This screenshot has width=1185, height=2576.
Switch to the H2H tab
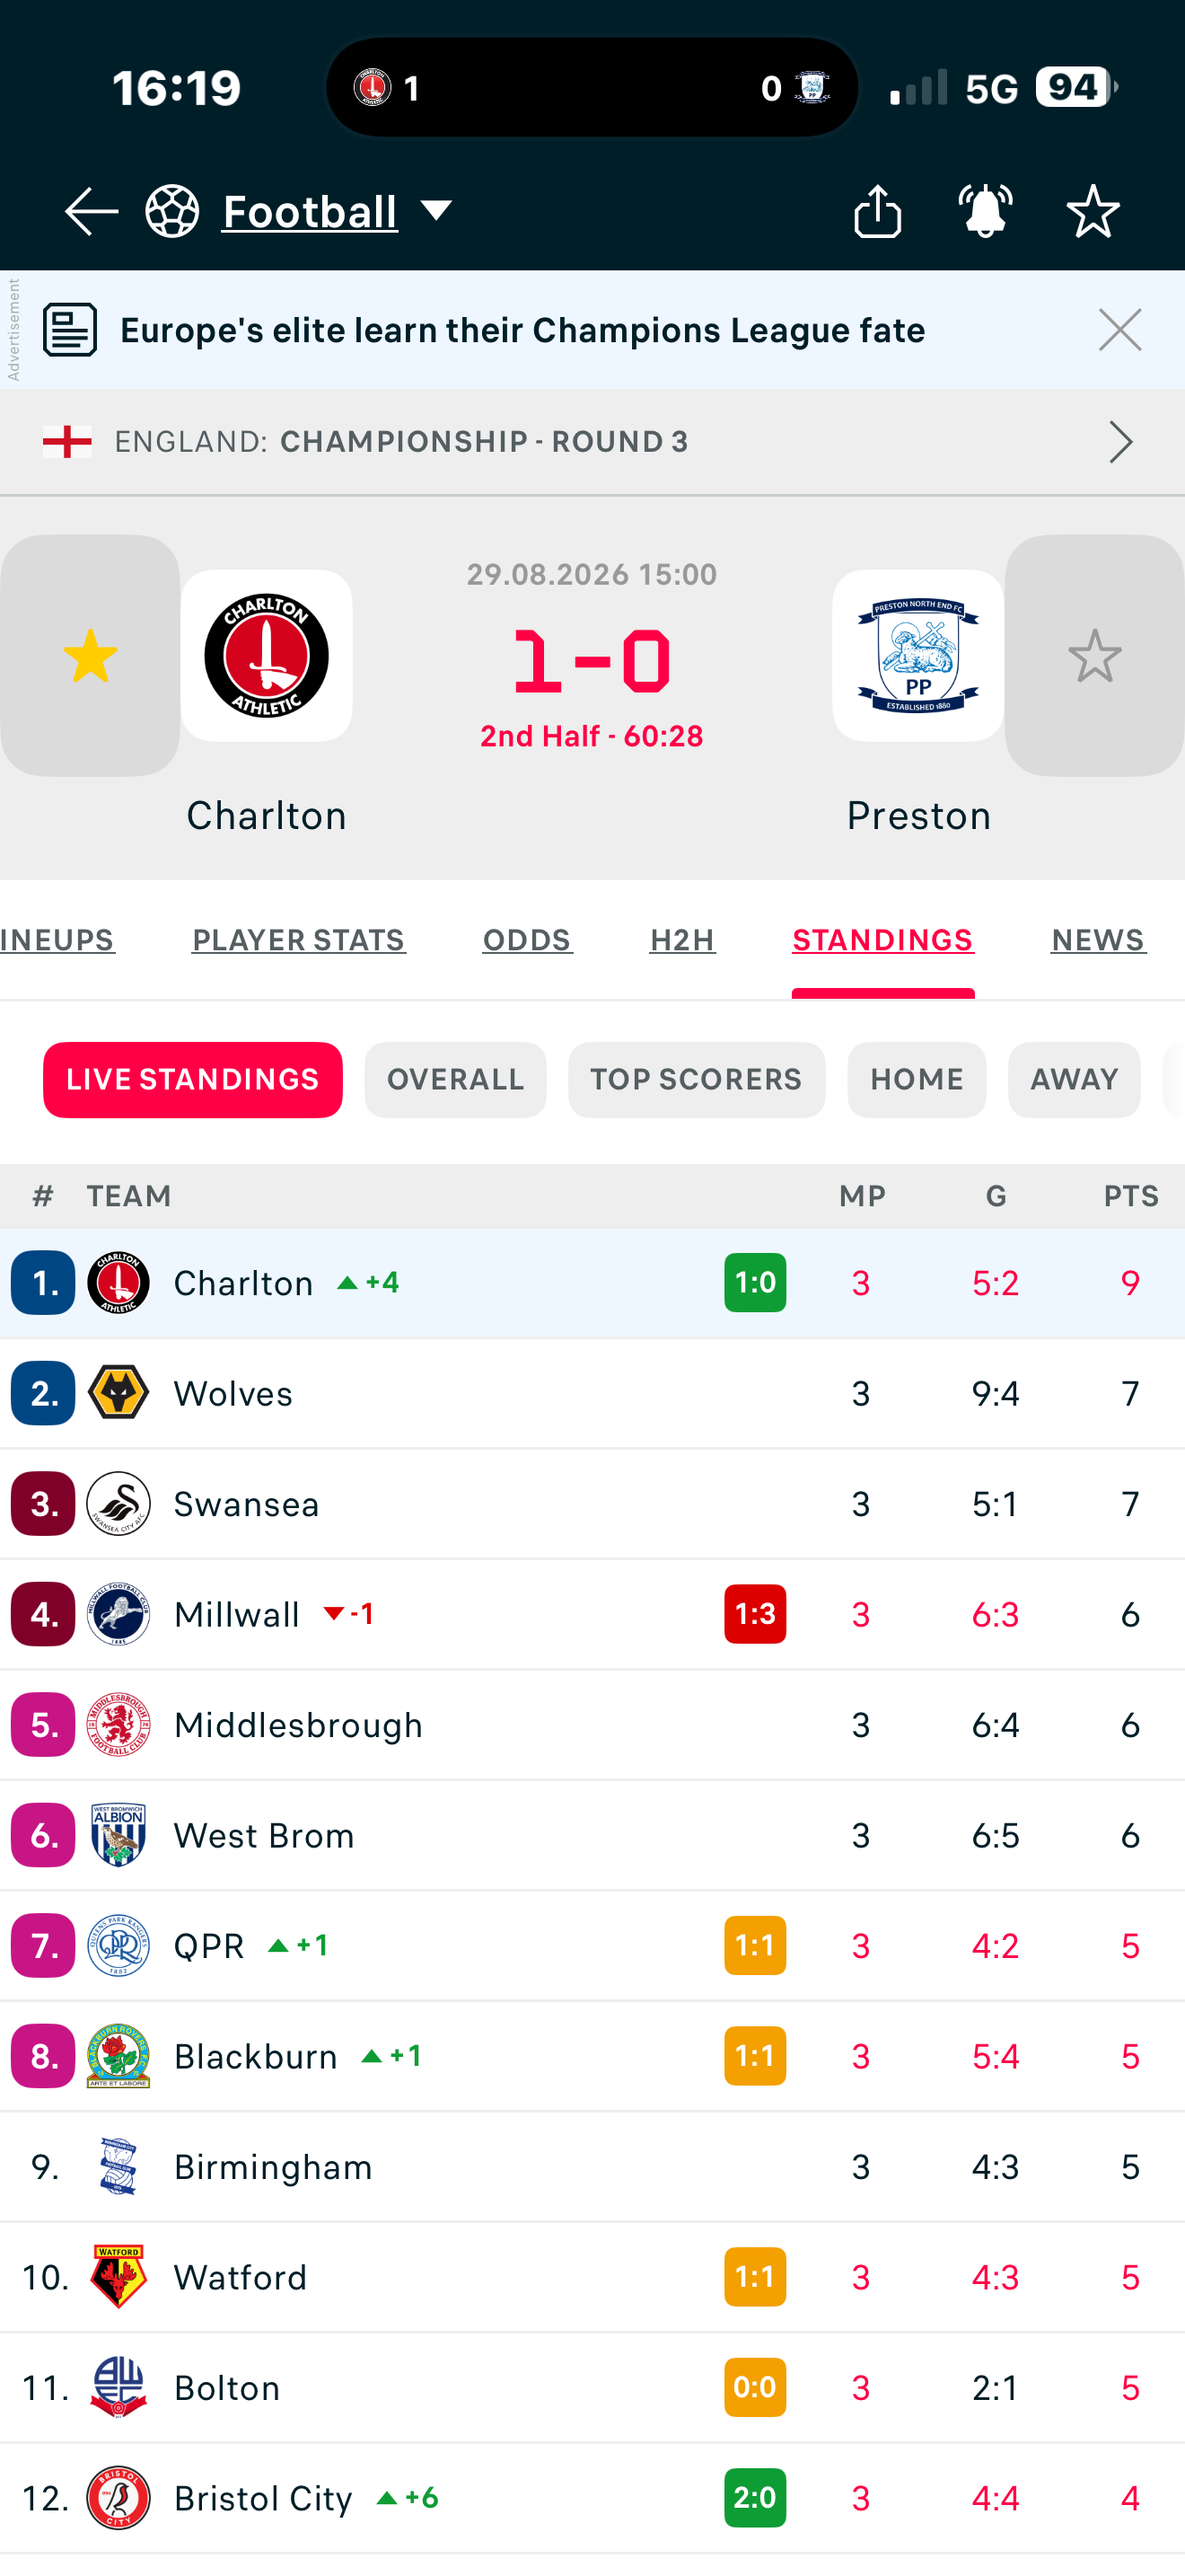click(x=682, y=940)
